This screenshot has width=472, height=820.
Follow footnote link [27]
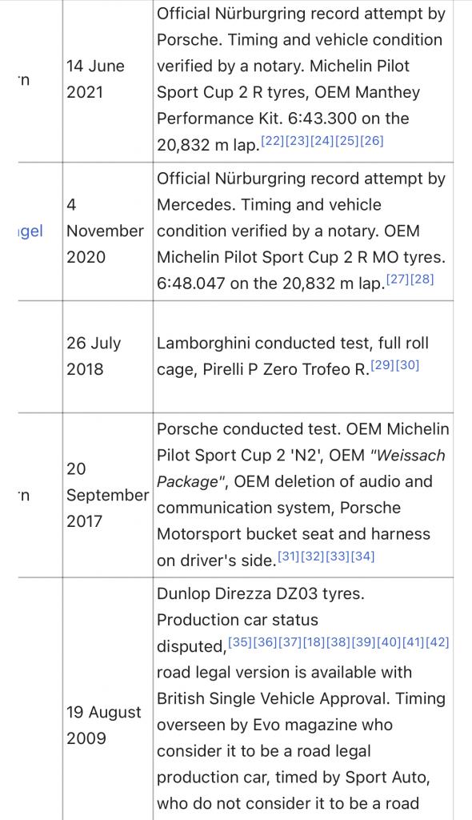pos(398,279)
